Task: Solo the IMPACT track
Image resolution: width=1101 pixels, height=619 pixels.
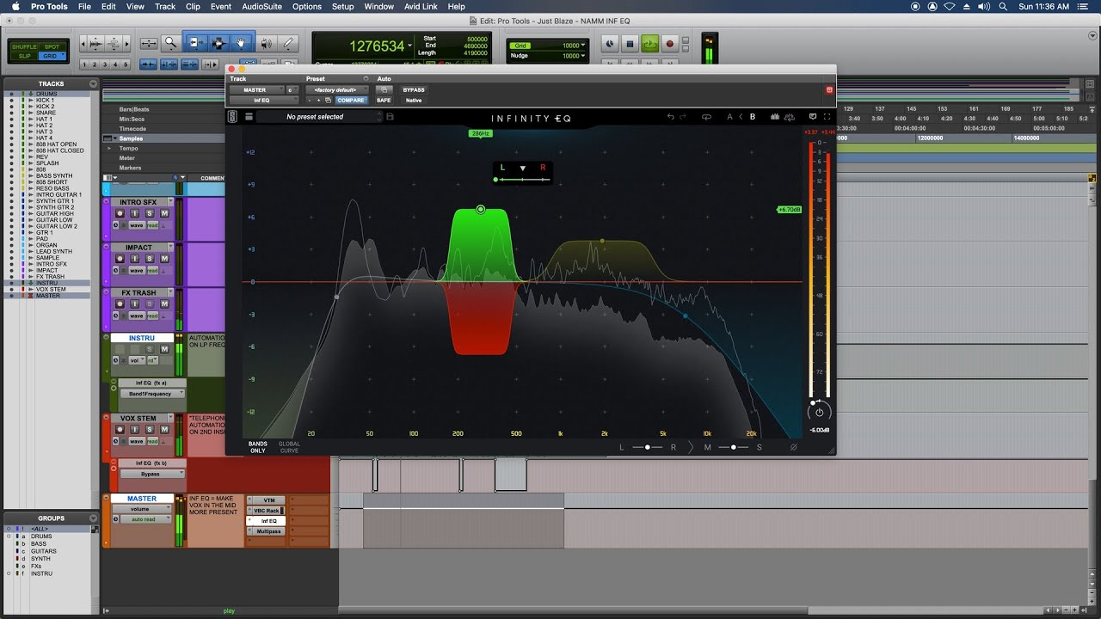Action: [x=150, y=259]
